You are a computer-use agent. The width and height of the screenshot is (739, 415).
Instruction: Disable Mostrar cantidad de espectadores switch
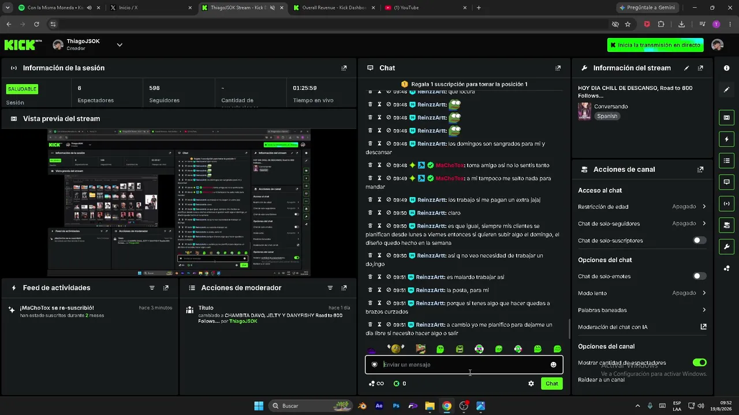(x=699, y=363)
